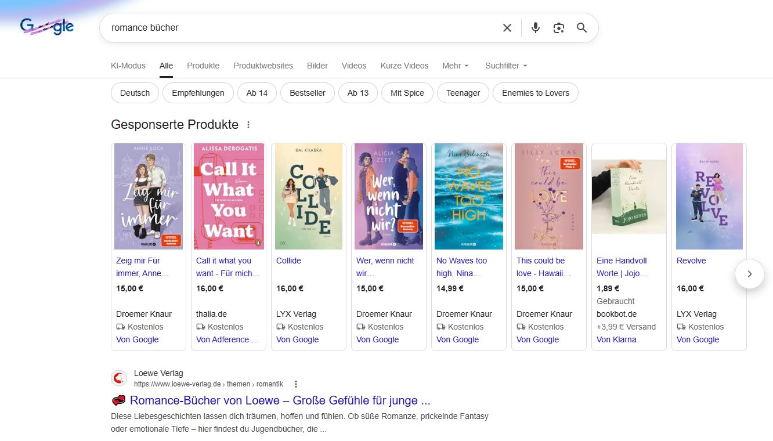Click the Loewe Verlag favicon
Image resolution: width=773 pixels, height=441 pixels.
click(x=119, y=379)
